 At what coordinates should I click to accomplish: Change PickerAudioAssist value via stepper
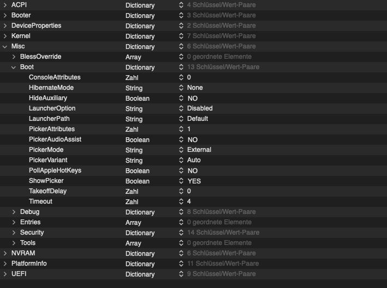point(182,140)
